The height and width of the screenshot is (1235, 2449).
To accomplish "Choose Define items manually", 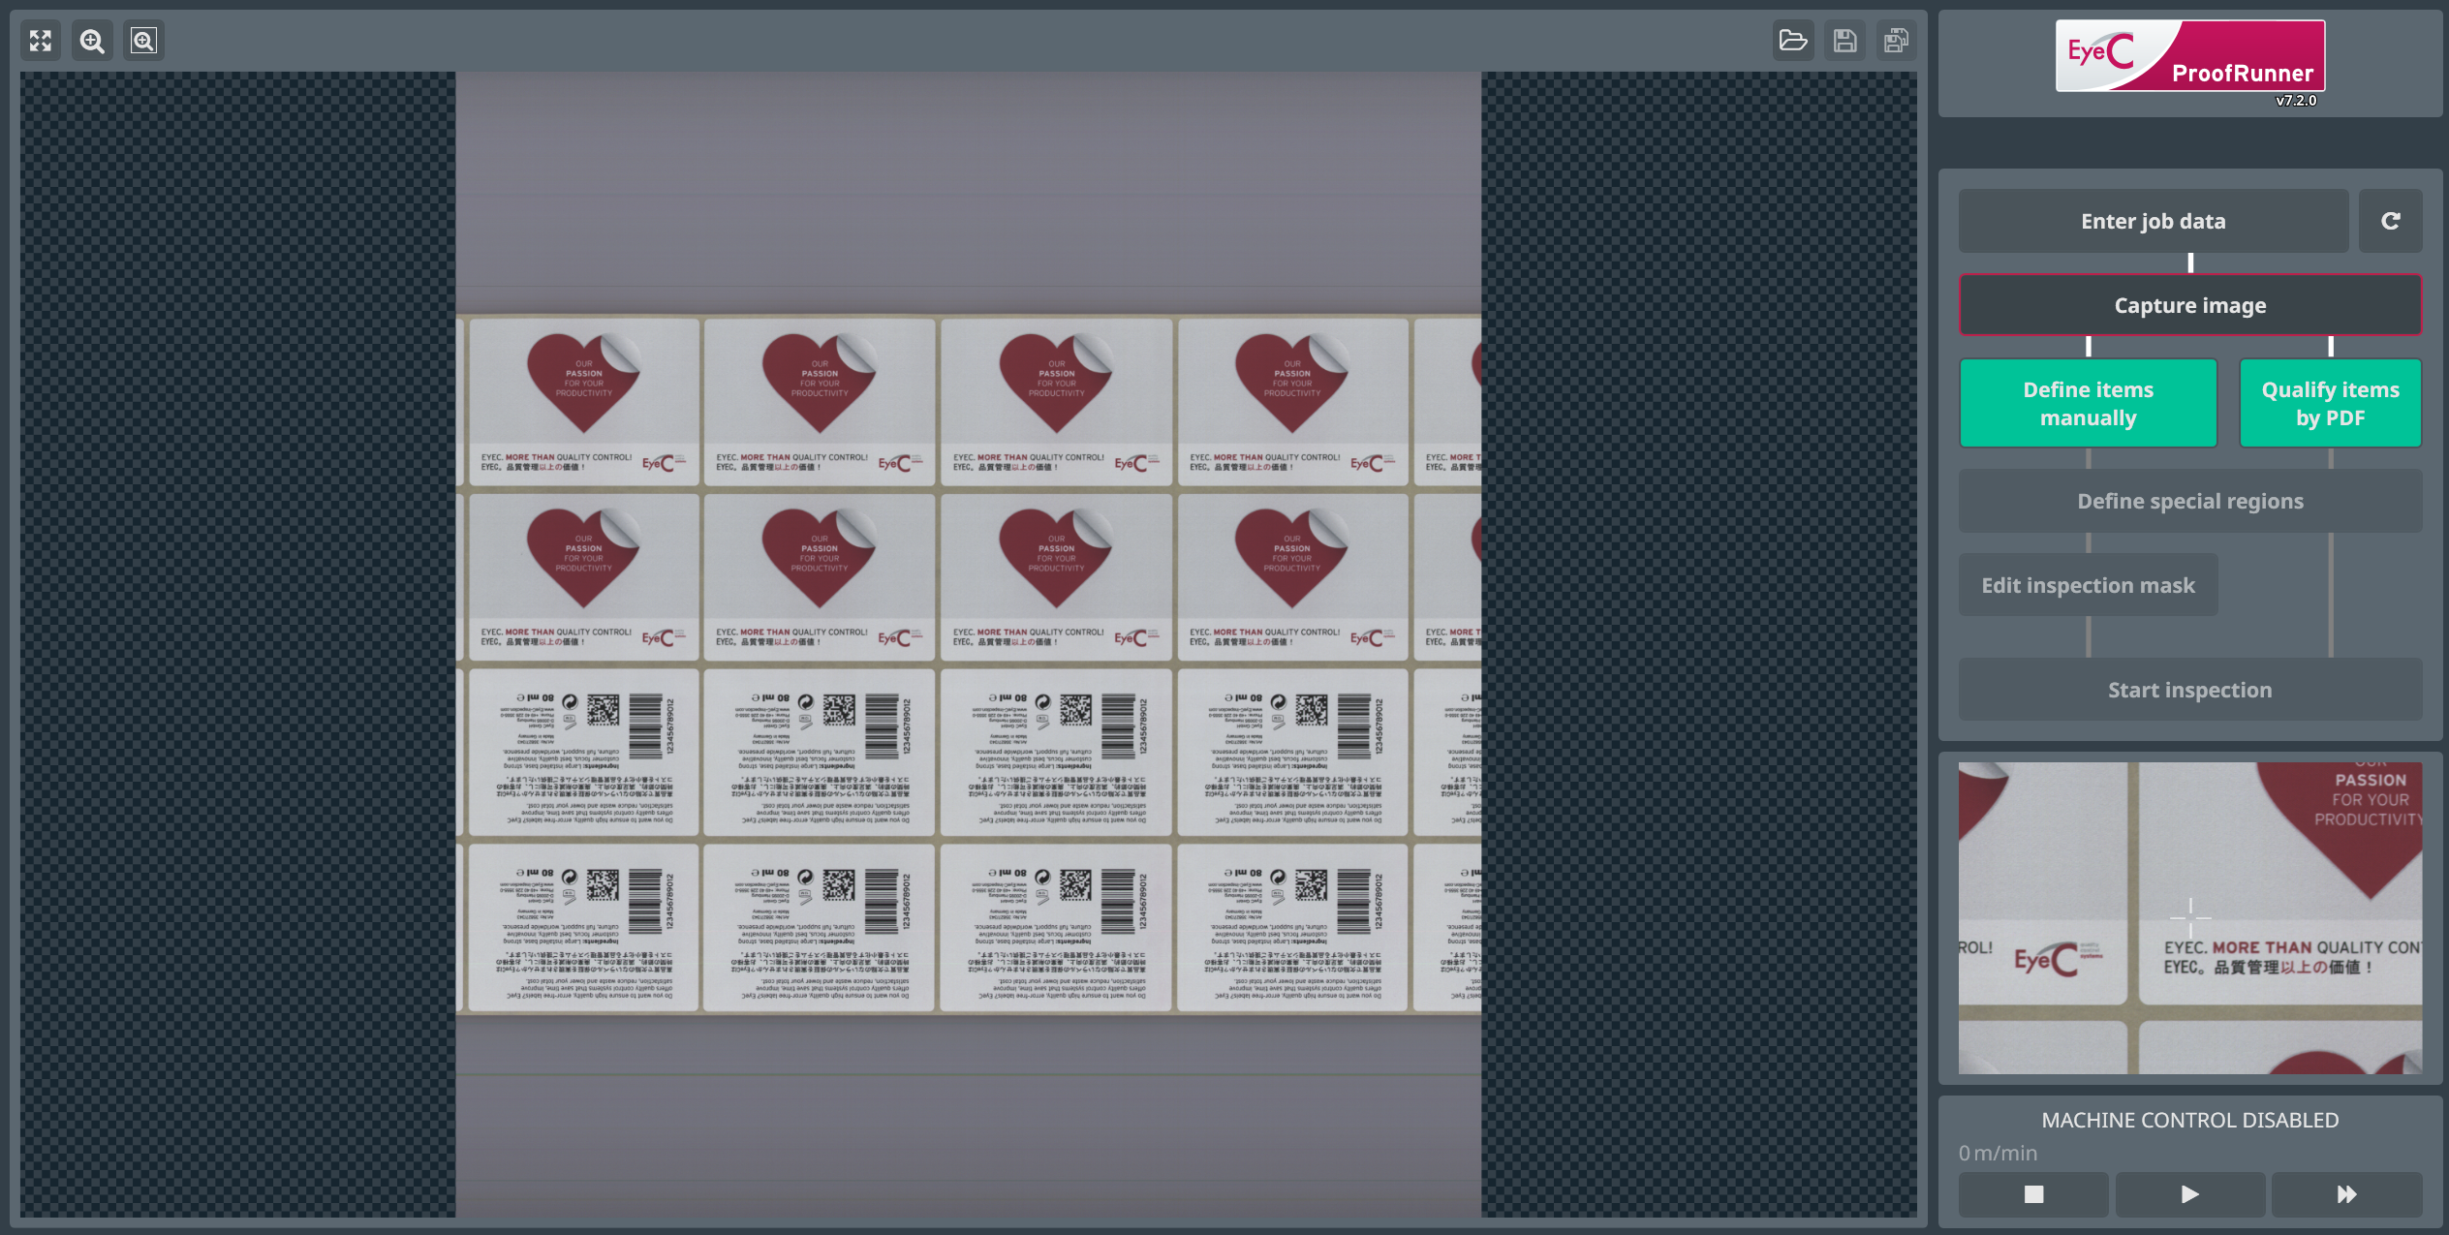I will [x=2089, y=404].
